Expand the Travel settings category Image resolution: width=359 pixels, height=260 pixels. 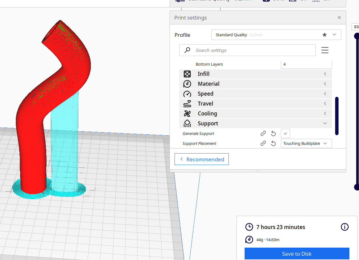coord(255,104)
